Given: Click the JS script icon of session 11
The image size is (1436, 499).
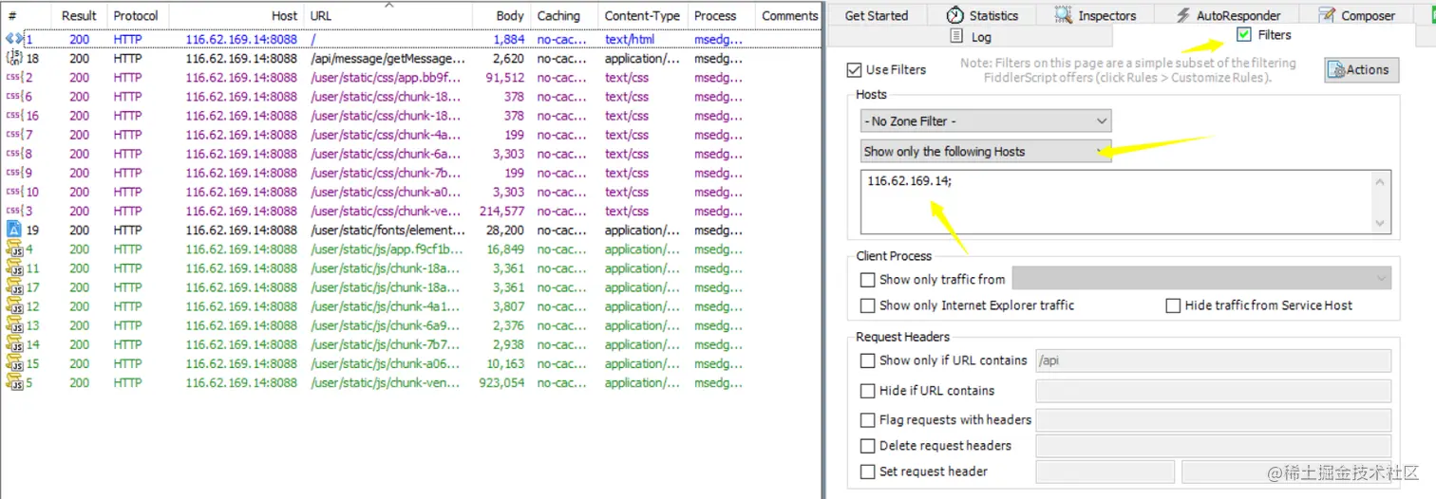Looking at the screenshot, I should pyautogui.click(x=14, y=268).
